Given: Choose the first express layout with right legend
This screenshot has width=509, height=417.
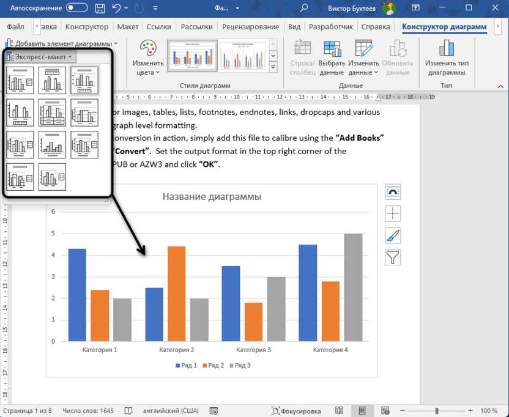Looking at the screenshot, I should coord(20,81).
